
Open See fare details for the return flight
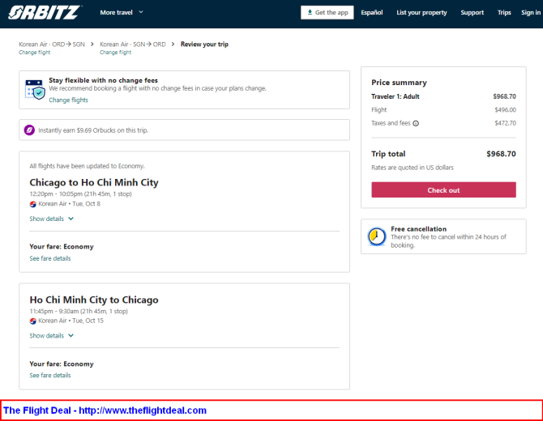[x=50, y=376]
